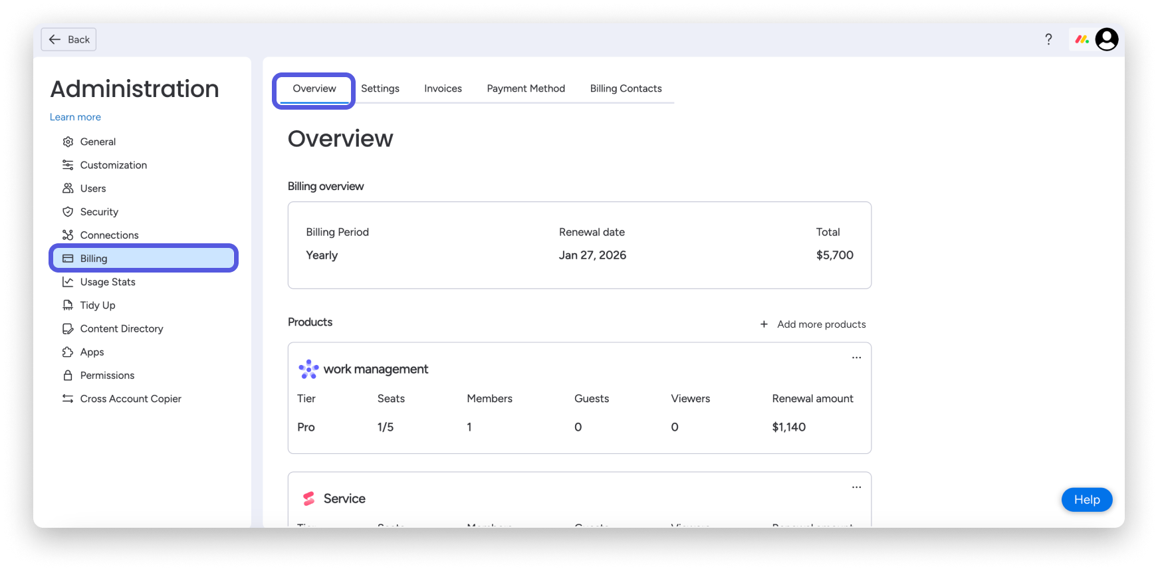
Task: Open the blue Help button
Action: [x=1087, y=500]
